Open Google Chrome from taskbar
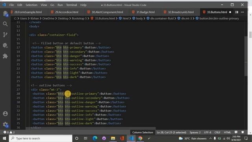252x142 pixels. point(140,138)
